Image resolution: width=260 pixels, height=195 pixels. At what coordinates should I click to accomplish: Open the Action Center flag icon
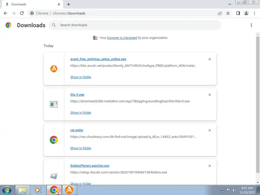point(228,190)
